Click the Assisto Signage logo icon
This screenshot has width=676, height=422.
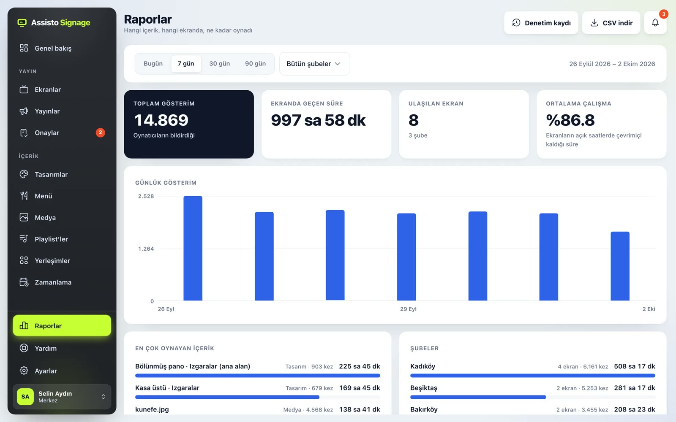[x=22, y=22]
